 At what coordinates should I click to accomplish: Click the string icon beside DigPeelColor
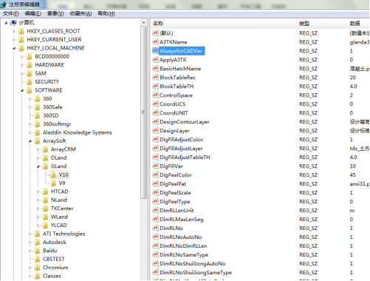(x=155, y=175)
